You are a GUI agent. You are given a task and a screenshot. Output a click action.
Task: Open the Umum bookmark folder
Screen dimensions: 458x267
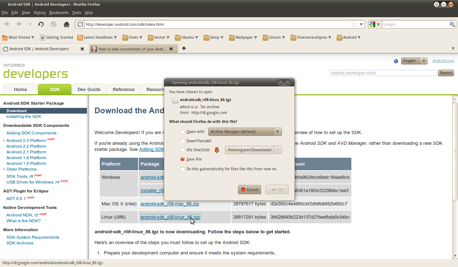(274, 37)
